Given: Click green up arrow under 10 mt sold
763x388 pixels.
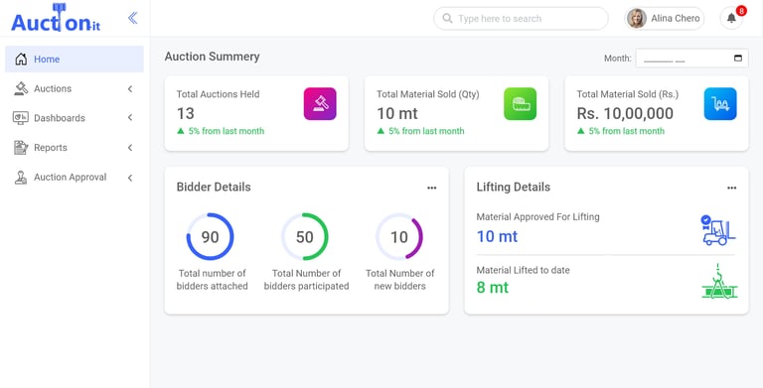Looking at the screenshot, I should (381, 131).
